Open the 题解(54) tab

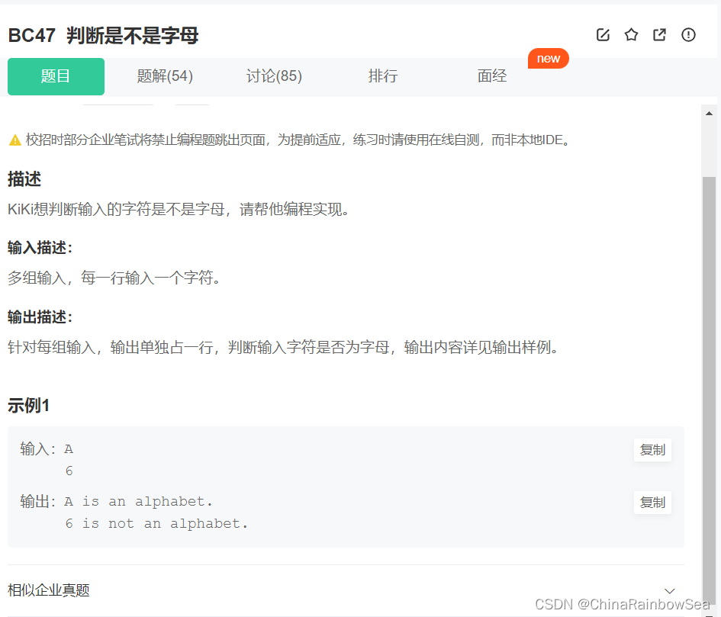(164, 76)
